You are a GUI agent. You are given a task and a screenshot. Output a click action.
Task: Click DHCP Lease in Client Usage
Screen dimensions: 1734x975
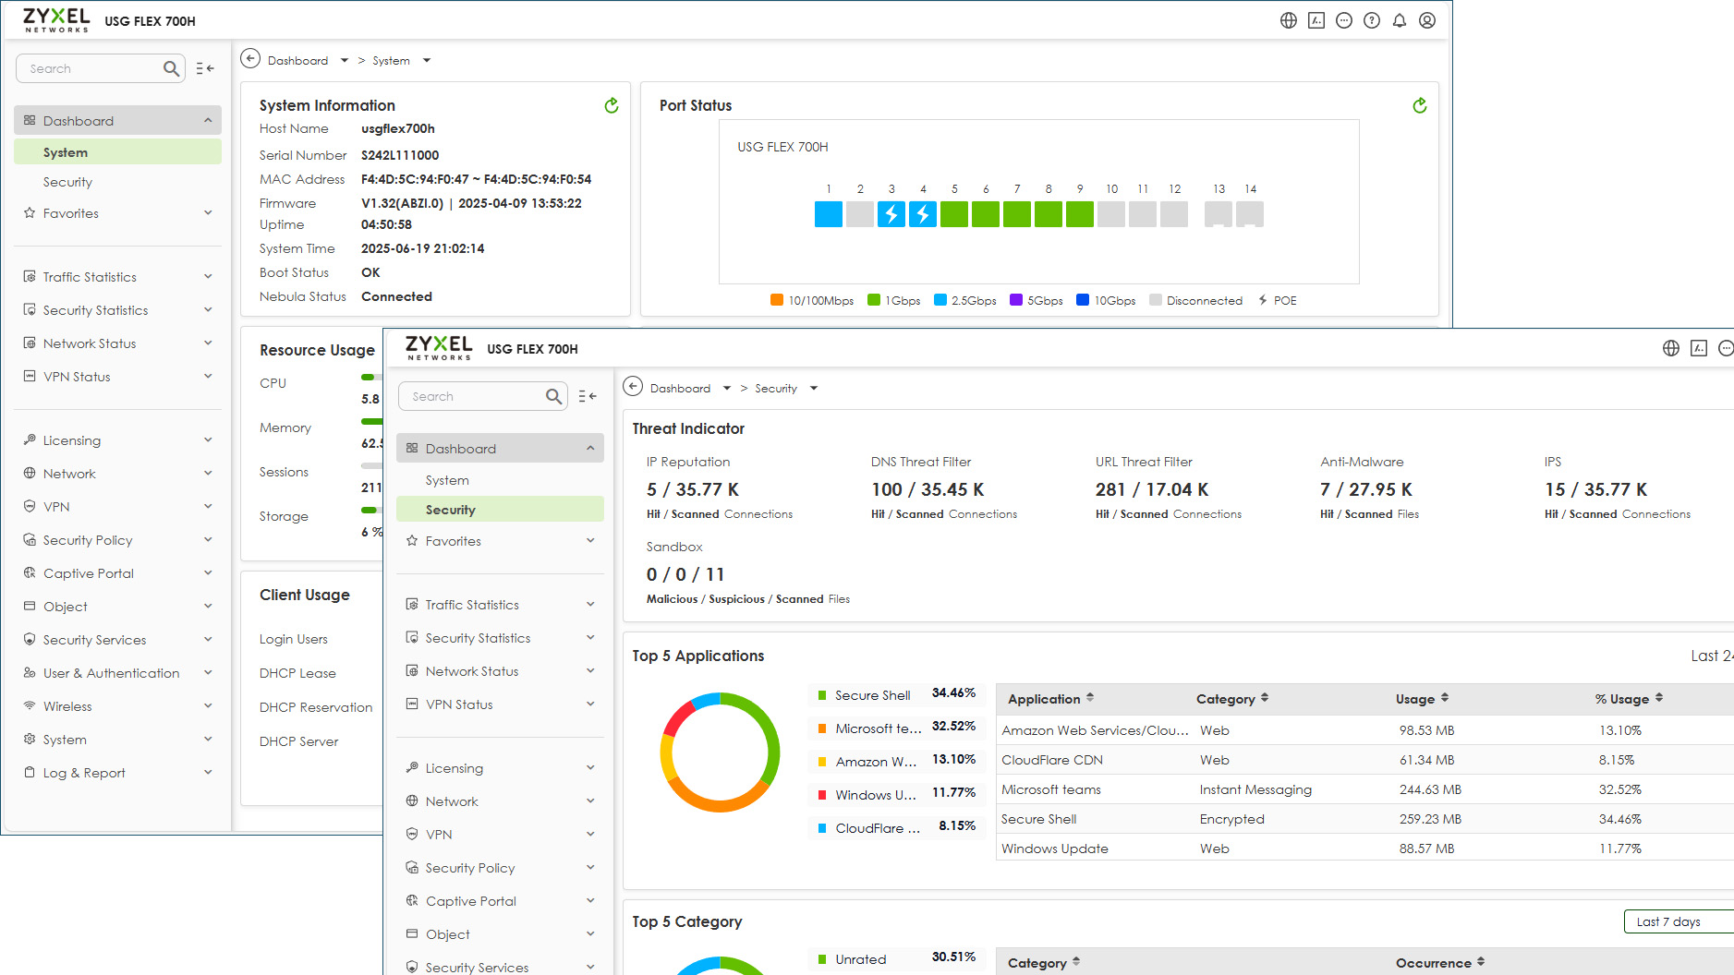coord(297,673)
